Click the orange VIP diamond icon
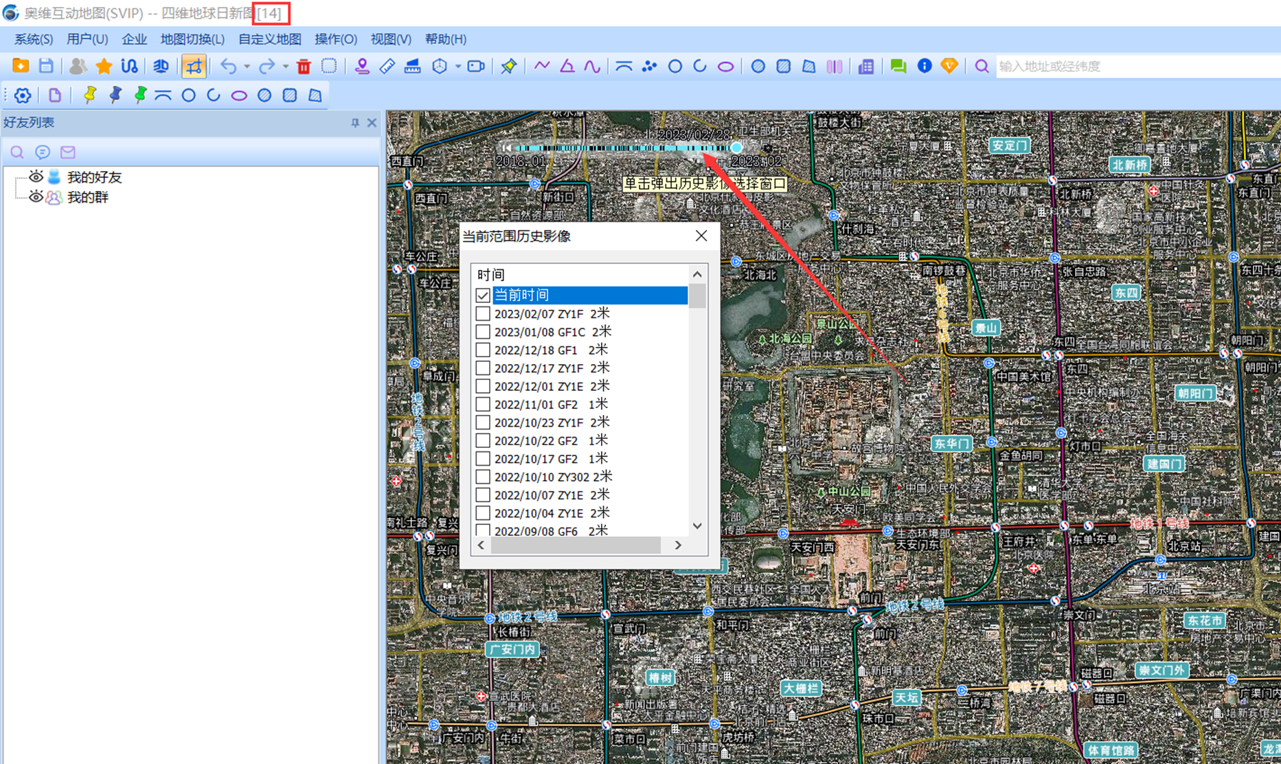 click(x=949, y=66)
